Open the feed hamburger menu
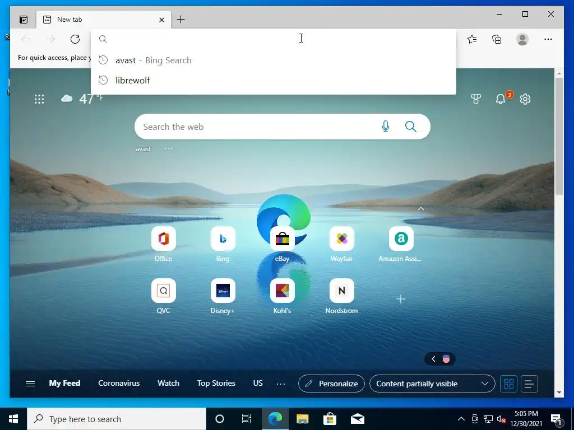Screen dimensions: 574x430 [x=30, y=384]
